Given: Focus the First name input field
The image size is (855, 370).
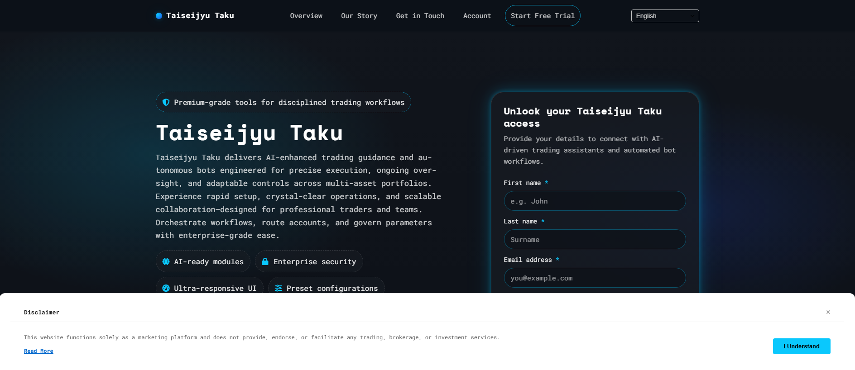Looking at the screenshot, I should click(595, 201).
